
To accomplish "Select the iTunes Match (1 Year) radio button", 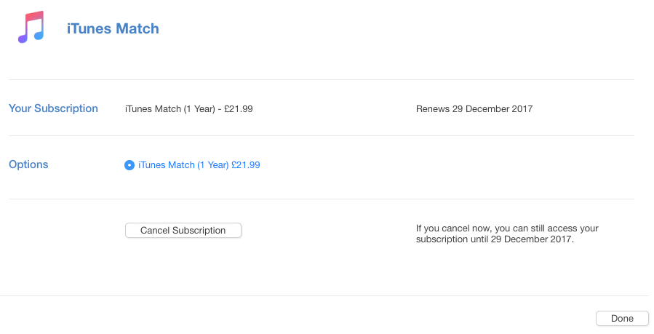I will click(x=129, y=165).
